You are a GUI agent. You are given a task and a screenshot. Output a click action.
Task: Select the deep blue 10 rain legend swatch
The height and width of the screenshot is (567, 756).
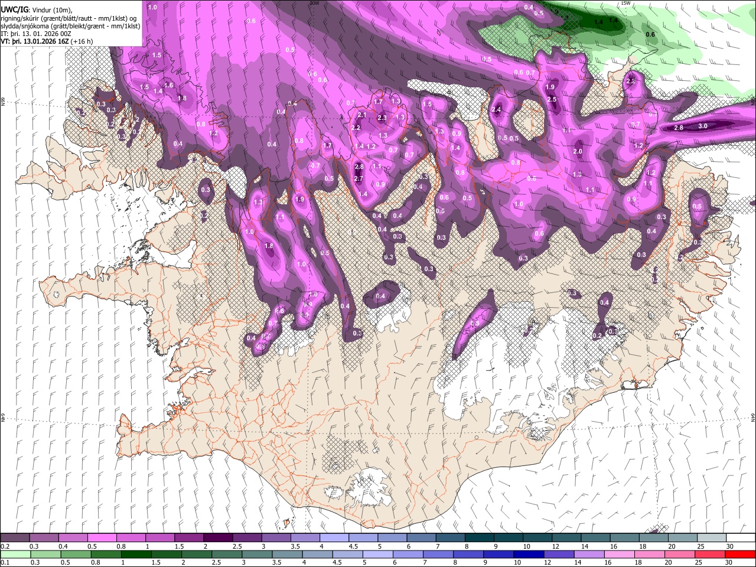point(528,554)
